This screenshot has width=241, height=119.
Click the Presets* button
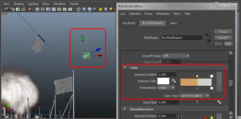pos(223,38)
